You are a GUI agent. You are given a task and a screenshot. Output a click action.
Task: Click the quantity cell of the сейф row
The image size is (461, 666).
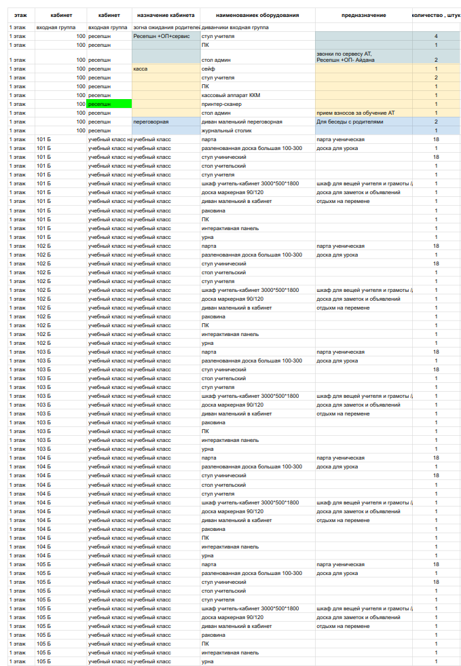coord(436,69)
